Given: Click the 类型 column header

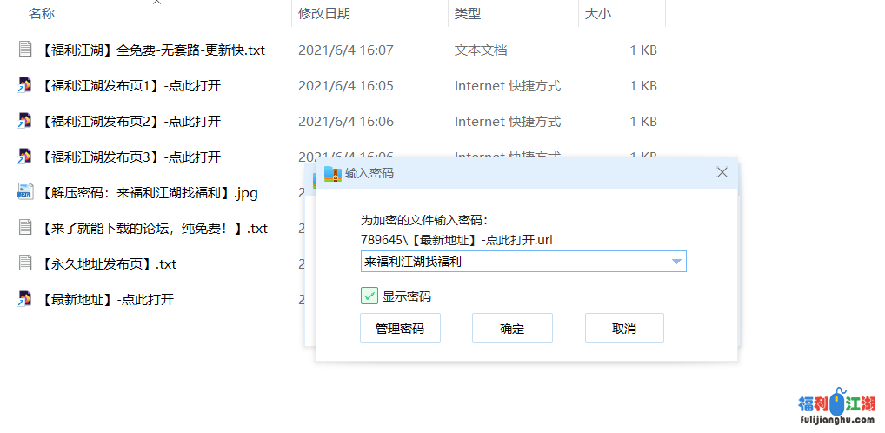Looking at the screenshot, I should (468, 14).
